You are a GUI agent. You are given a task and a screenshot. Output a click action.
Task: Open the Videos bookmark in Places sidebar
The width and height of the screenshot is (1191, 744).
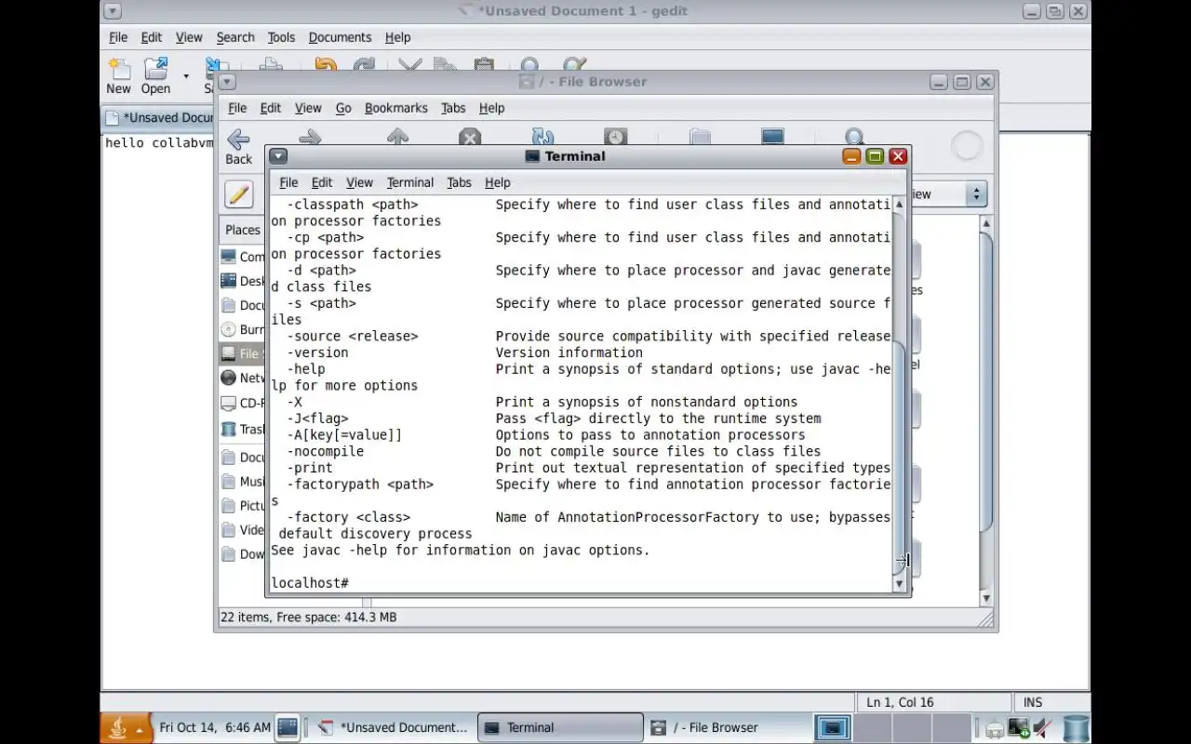[242, 530]
